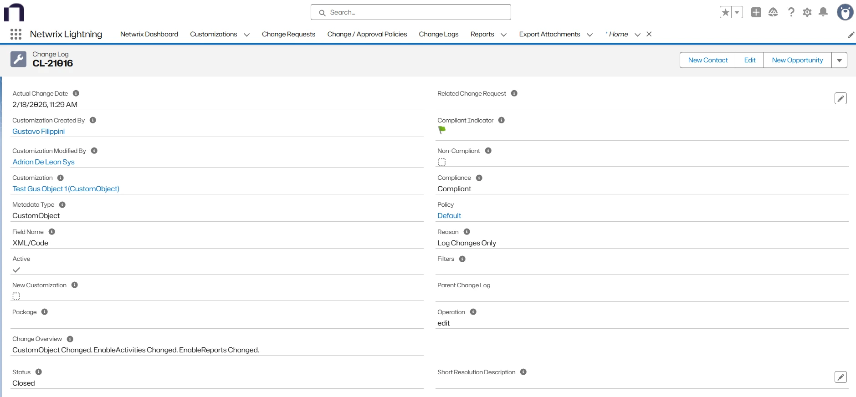Click the Favorites star icon
The image size is (856, 397).
726,12
